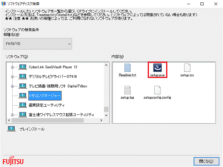Select the setup.iss file icon
Screen dimensions: 223x167
[187, 68]
